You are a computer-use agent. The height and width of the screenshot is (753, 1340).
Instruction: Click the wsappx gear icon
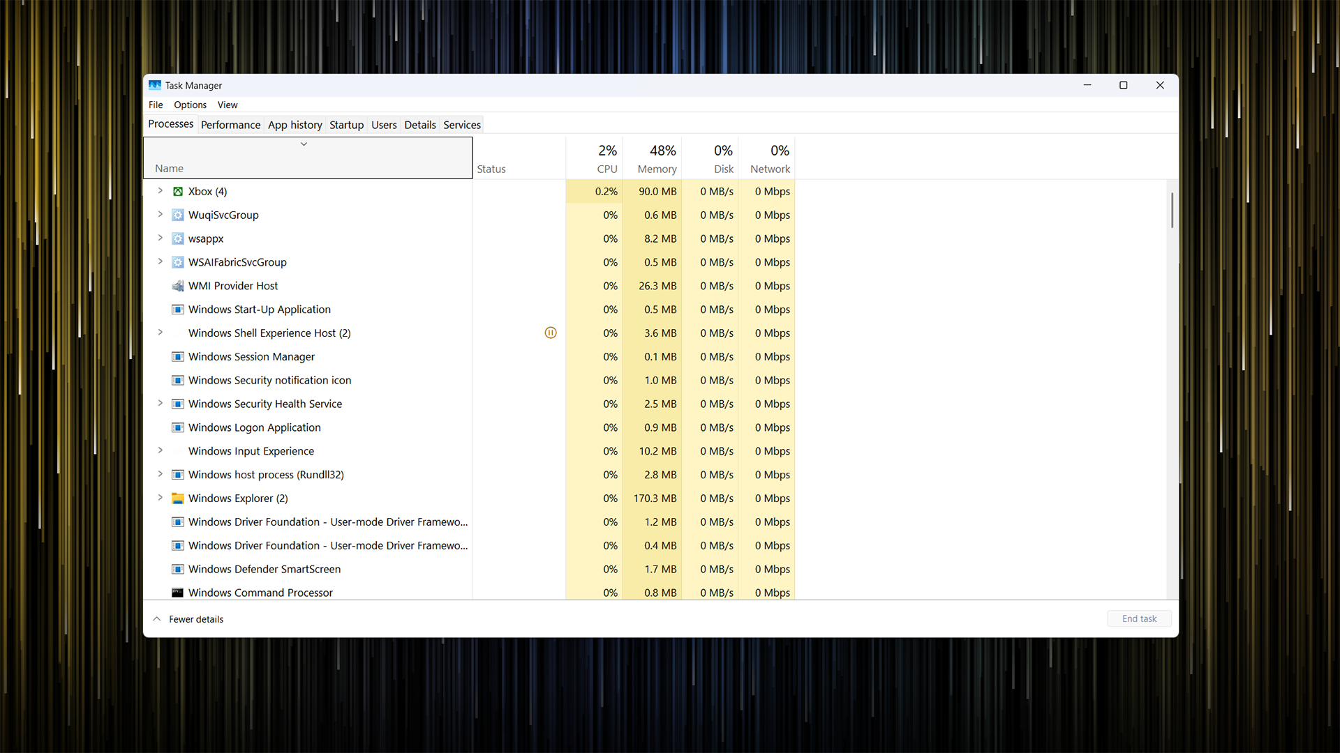(x=178, y=239)
